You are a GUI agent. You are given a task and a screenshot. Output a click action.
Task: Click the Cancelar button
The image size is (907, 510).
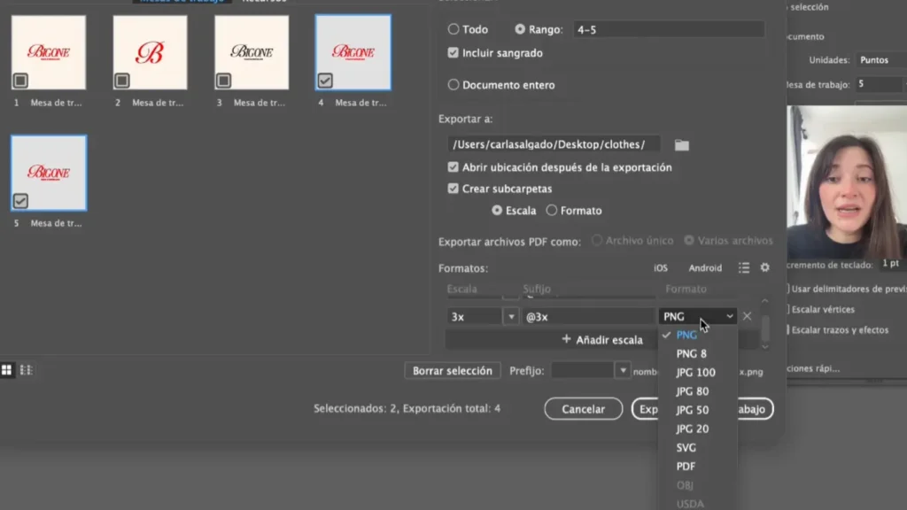point(583,409)
